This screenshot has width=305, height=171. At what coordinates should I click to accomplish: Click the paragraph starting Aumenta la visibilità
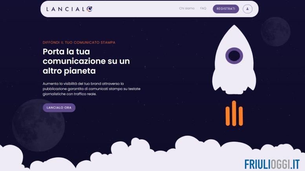click(x=91, y=89)
